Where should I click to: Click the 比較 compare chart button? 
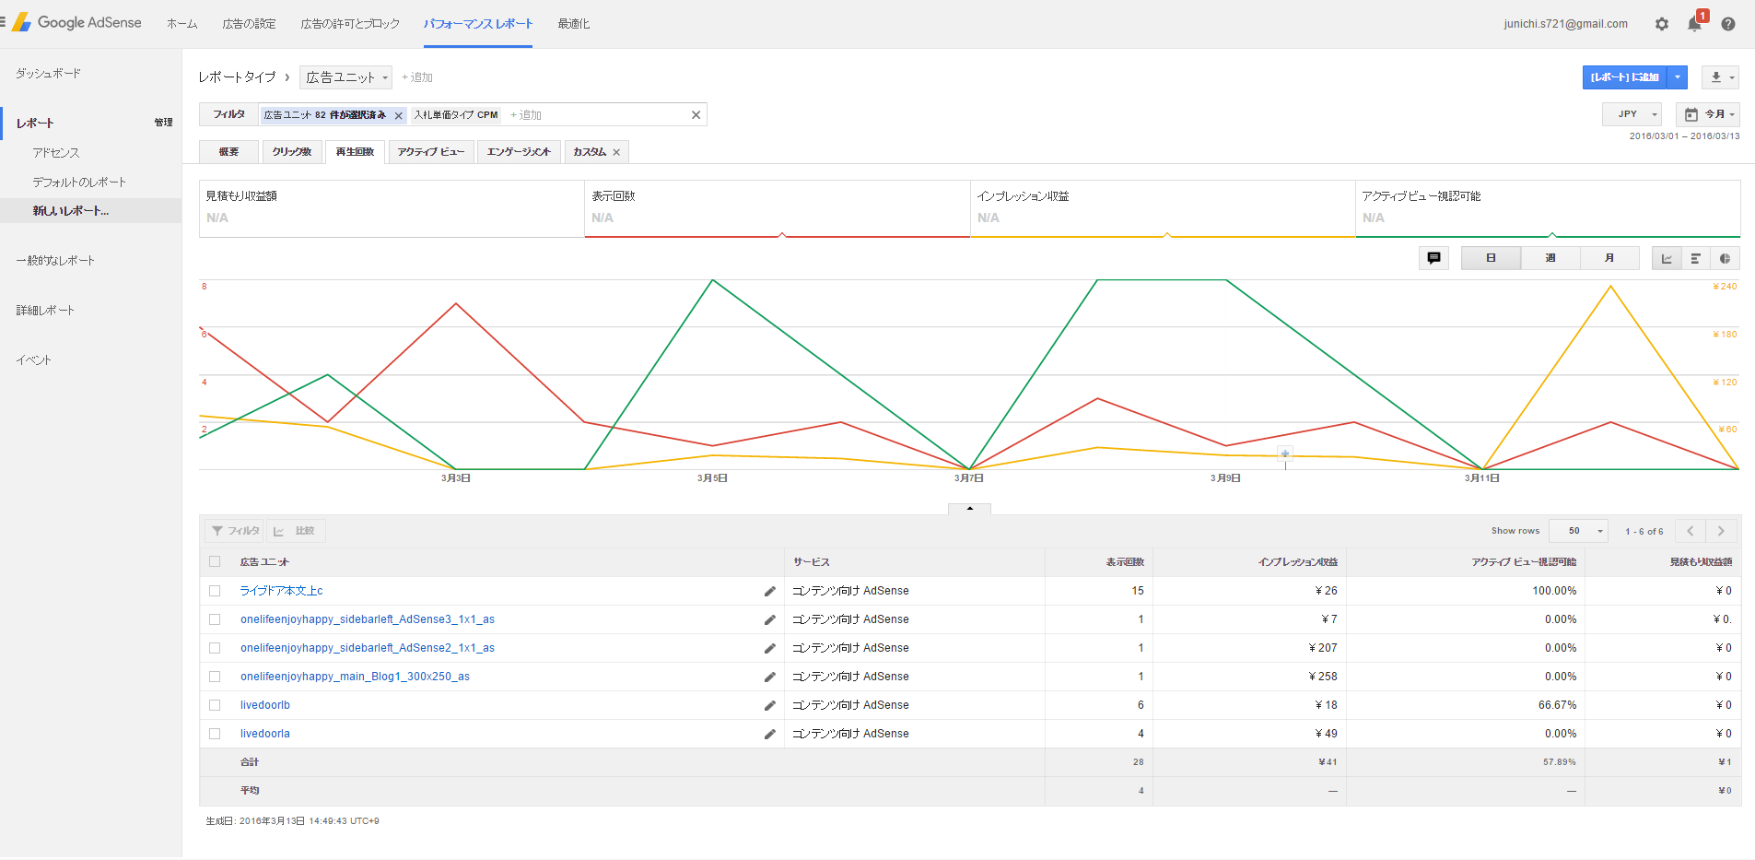pos(295,531)
